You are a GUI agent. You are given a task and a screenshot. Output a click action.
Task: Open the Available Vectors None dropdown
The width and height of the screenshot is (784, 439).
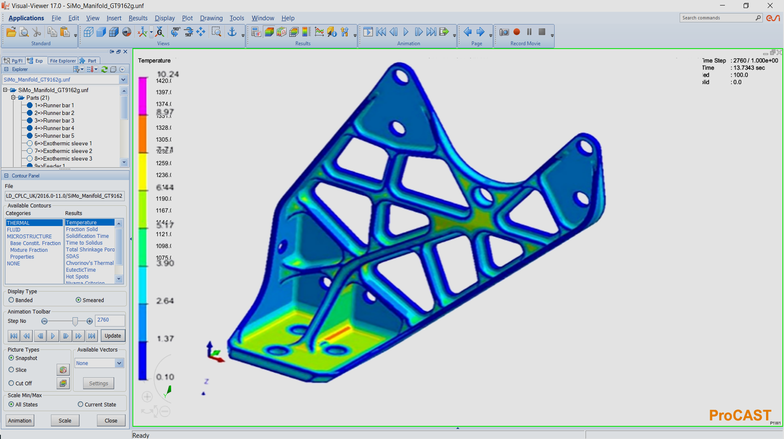119,363
